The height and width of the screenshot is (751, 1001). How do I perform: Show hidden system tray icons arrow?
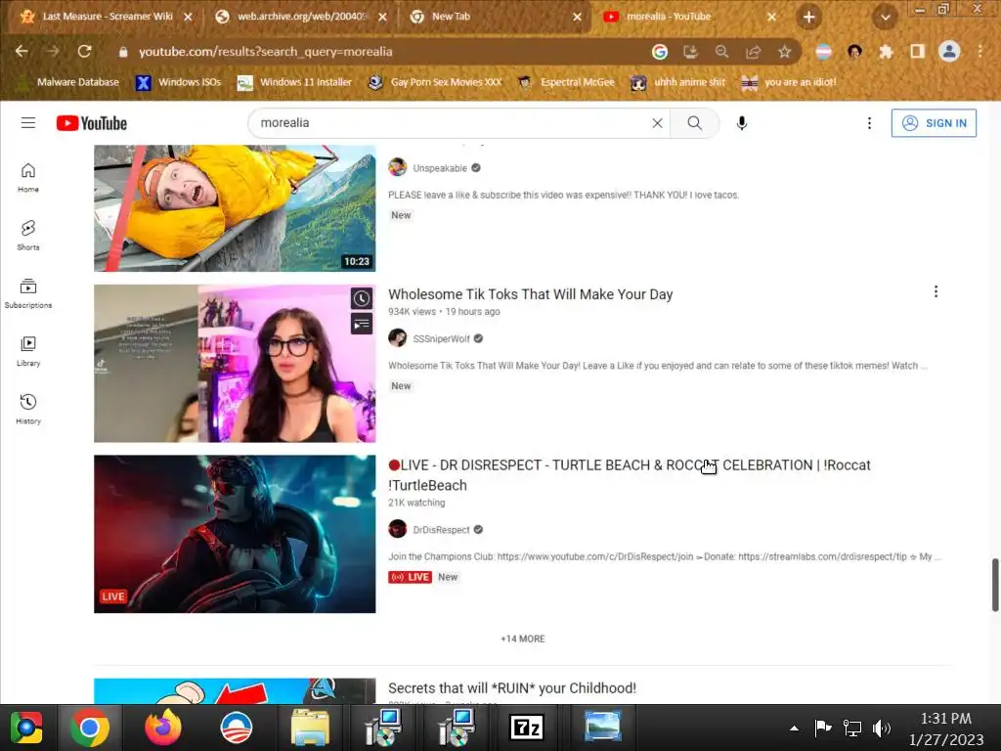point(794,728)
